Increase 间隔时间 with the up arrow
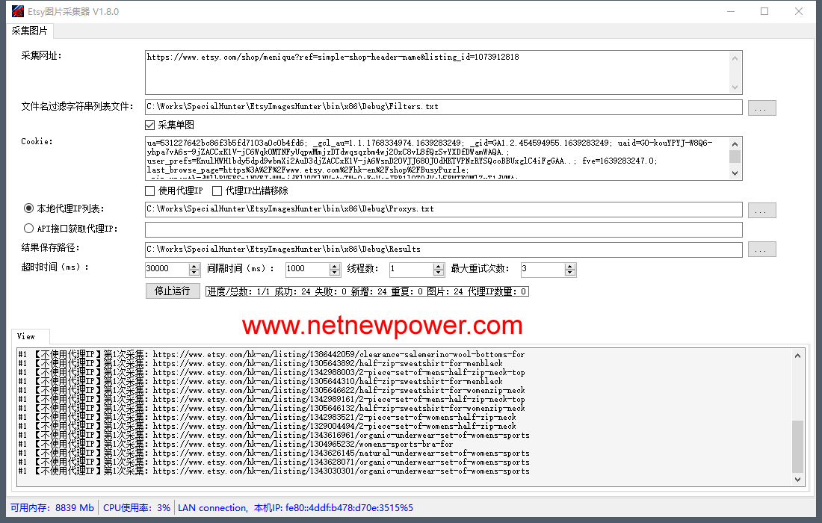The width and height of the screenshot is (822, 523). pyautogui.click(x=335, y=266)
